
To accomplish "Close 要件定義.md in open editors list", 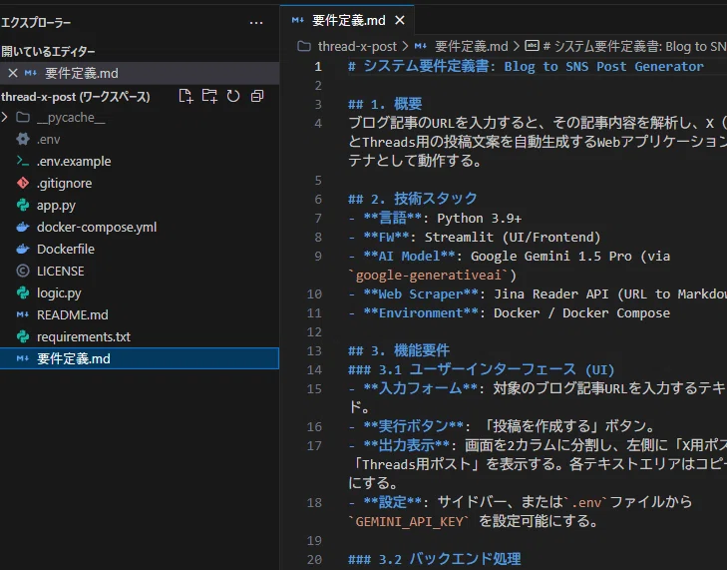I will (13, 73).
